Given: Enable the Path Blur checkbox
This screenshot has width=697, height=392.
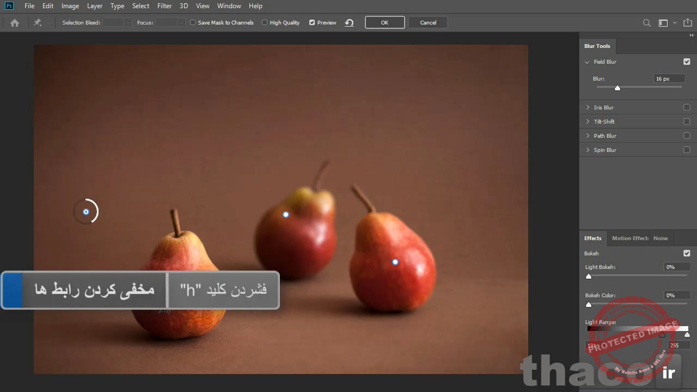Looking at the screenshot, I should [687, 136].
